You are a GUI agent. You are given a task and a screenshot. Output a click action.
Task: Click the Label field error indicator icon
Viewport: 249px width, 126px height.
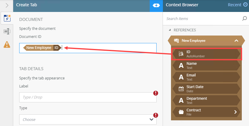pyautogui.click(x=155, y=93)
